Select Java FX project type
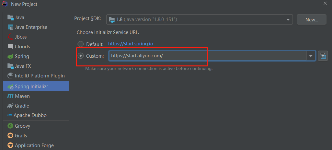Image resolution: width=332 pixels, height=150 pixels. click(x=36, y=66)
